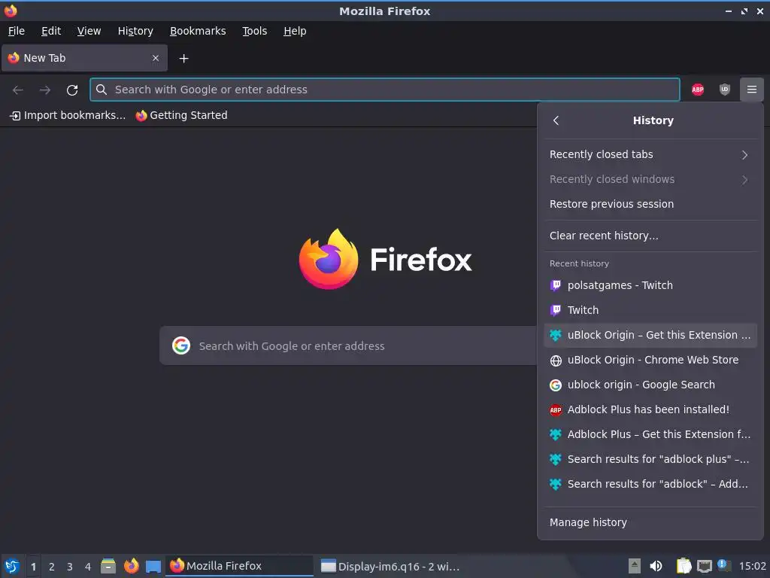Focus the address bar input
This screenshot has height=578, width=770.
[x=384, y=90]
